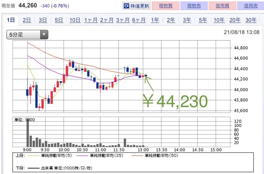
Task: Select the 5日 range tab
Action: 59,20
